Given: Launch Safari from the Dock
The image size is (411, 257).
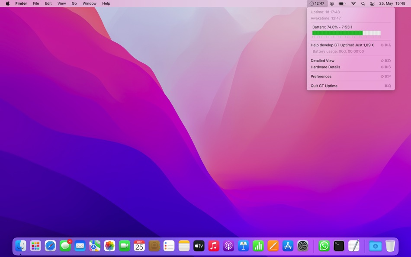Looking at the screenshot, I should point(51,246).
